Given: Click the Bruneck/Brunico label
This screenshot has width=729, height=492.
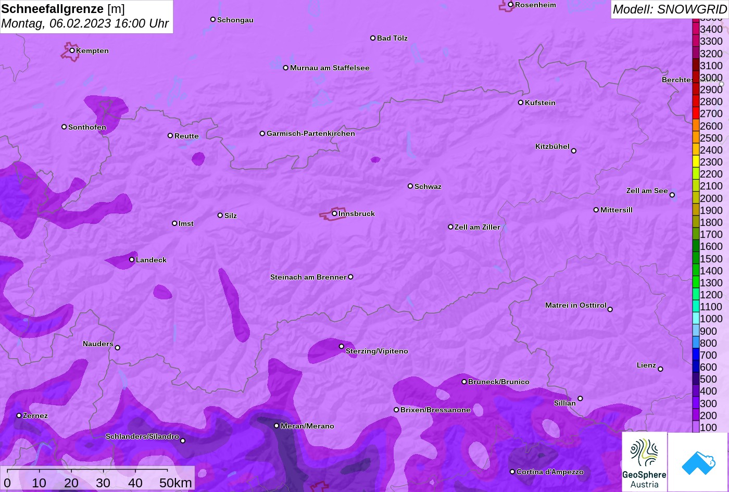Looking at the screenshot, I should click(x=499, y=382).
